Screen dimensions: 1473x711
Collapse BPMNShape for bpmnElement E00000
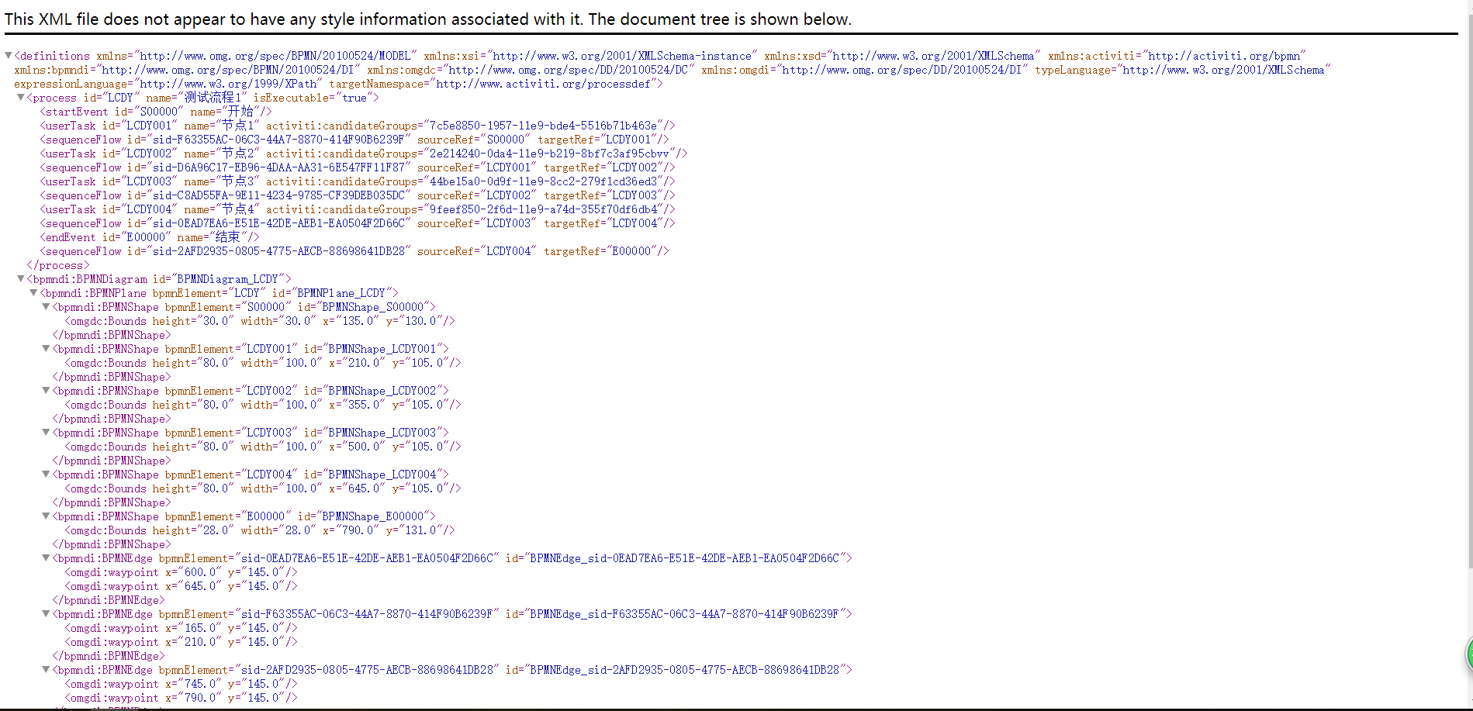click(x=46, y=516)
